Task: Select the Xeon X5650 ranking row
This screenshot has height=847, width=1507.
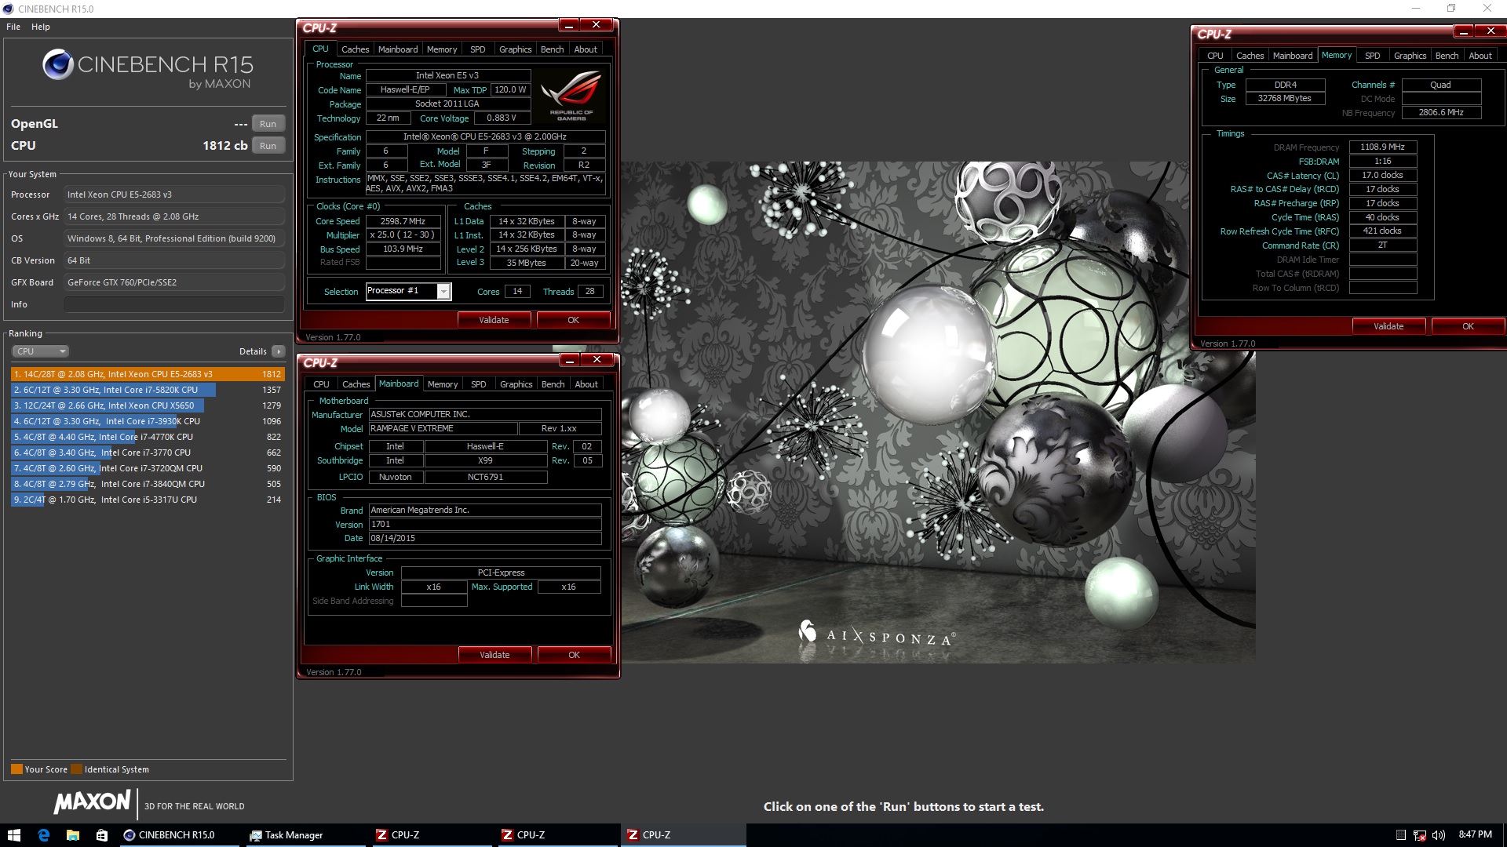Action: coord(148,405)
